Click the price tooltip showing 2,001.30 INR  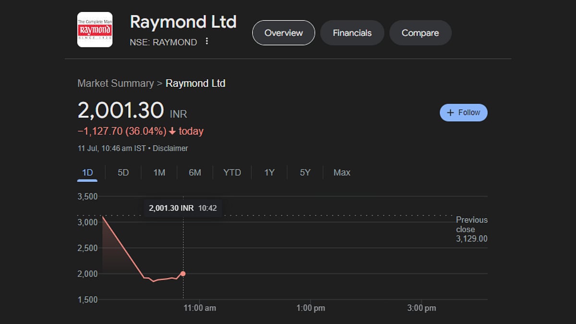tap(183, 208)
